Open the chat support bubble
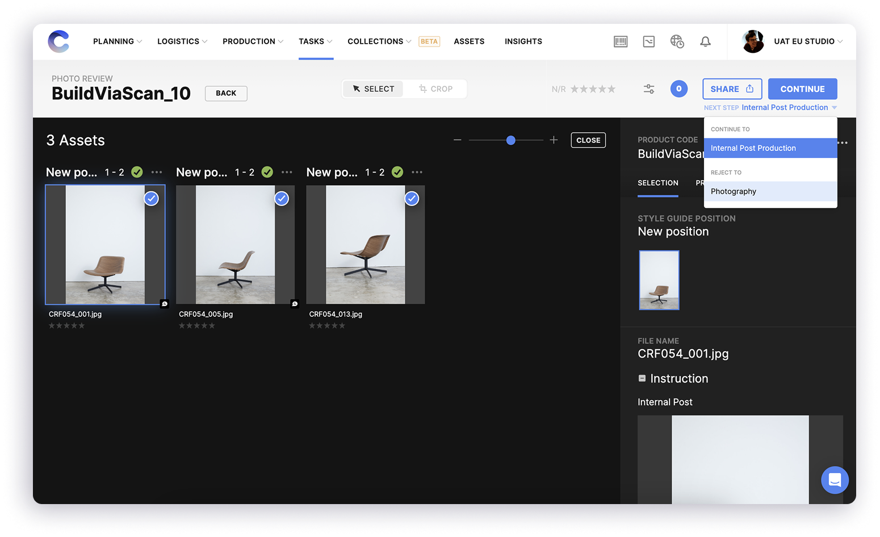Screen dimensions: 880x537 coord(835,480)
